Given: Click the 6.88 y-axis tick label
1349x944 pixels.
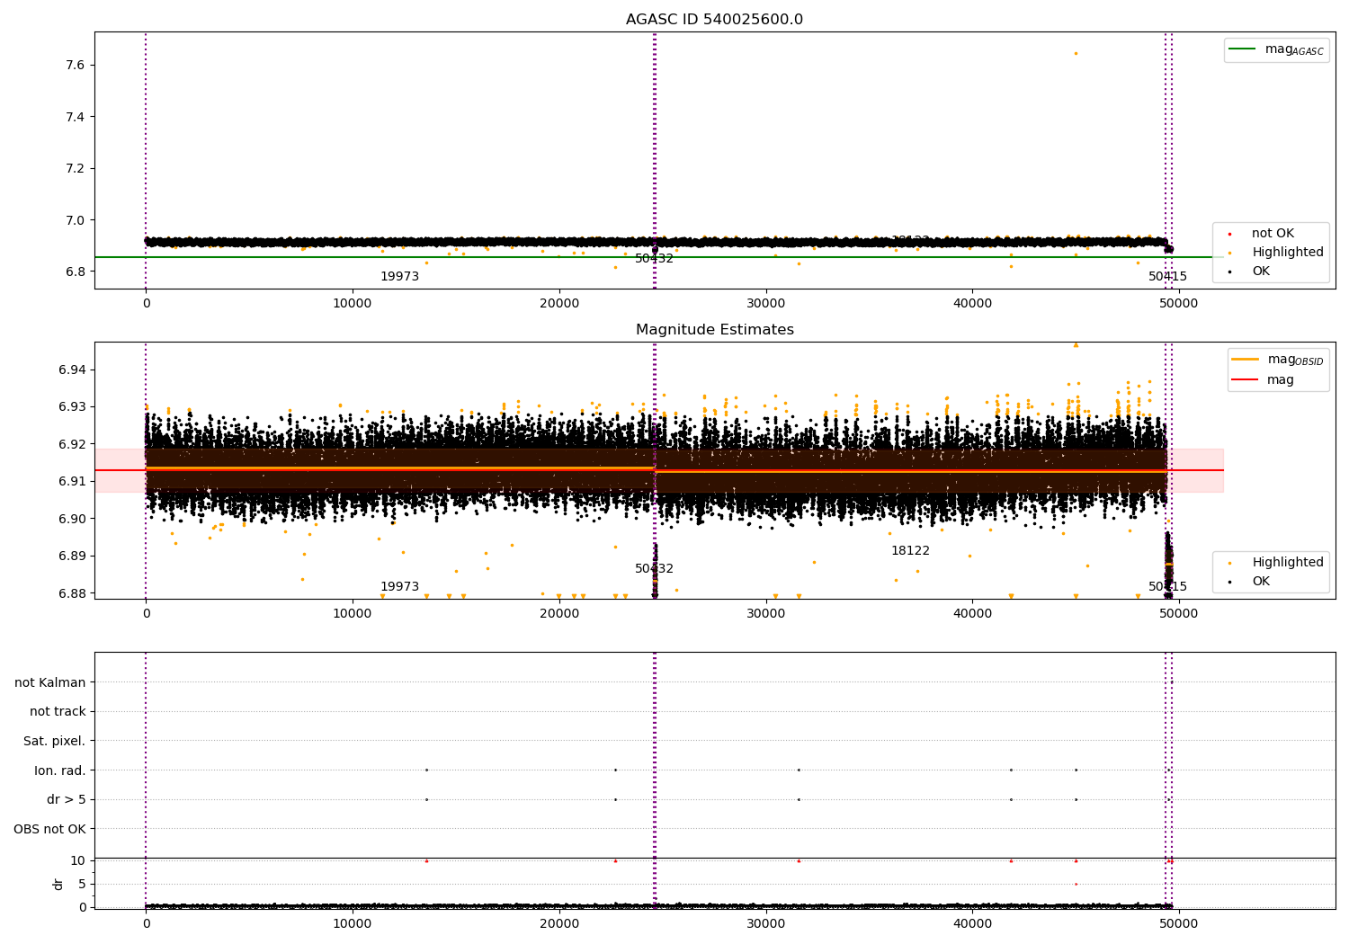Looking at the screenshot, I should pyautogui.click(x=72, y=593).
